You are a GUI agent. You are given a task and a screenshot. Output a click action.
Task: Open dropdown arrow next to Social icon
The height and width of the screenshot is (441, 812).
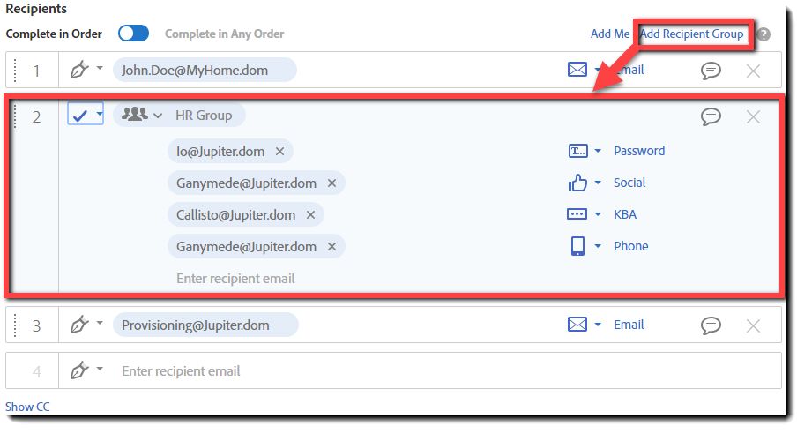(598, 183)
